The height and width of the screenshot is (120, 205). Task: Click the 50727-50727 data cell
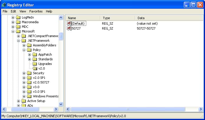146,28
